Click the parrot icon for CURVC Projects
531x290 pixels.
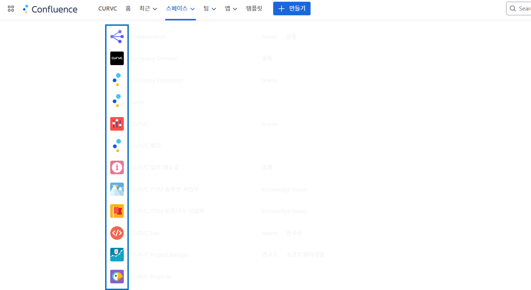click(x=117, y=276)
